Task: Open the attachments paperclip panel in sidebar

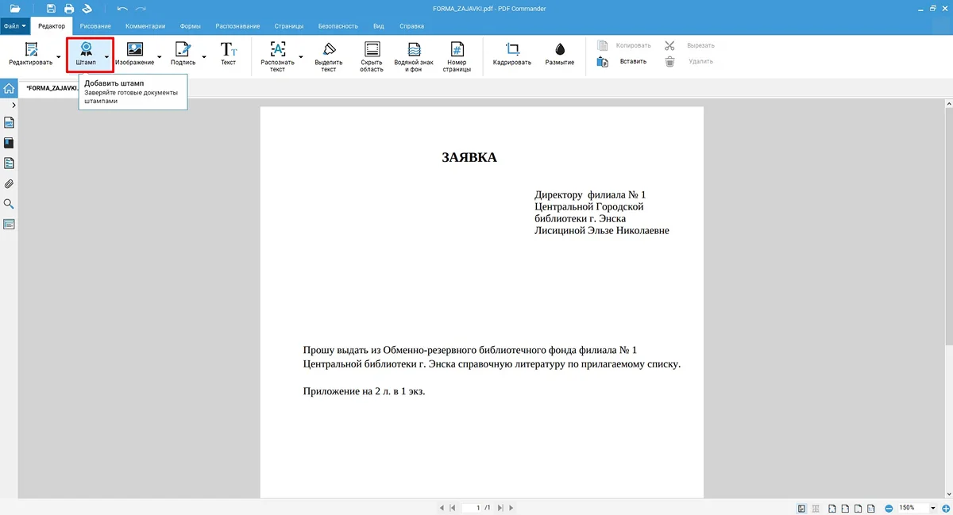Action: click(x=10, y=184)
